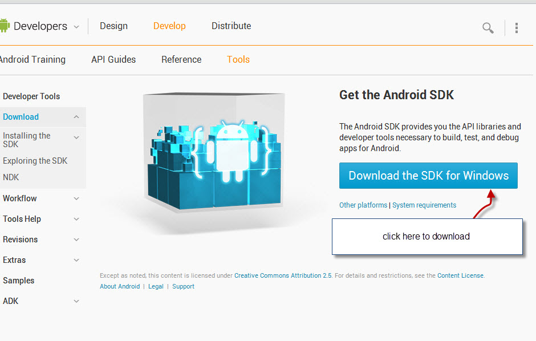
Task: Open the three-dot overflow menu
Action: click(x=516, y=27)
